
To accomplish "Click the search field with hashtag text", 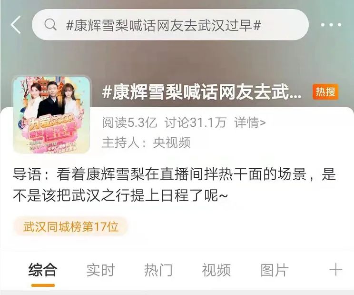I will pyautogui.click(x=170, y=25).
